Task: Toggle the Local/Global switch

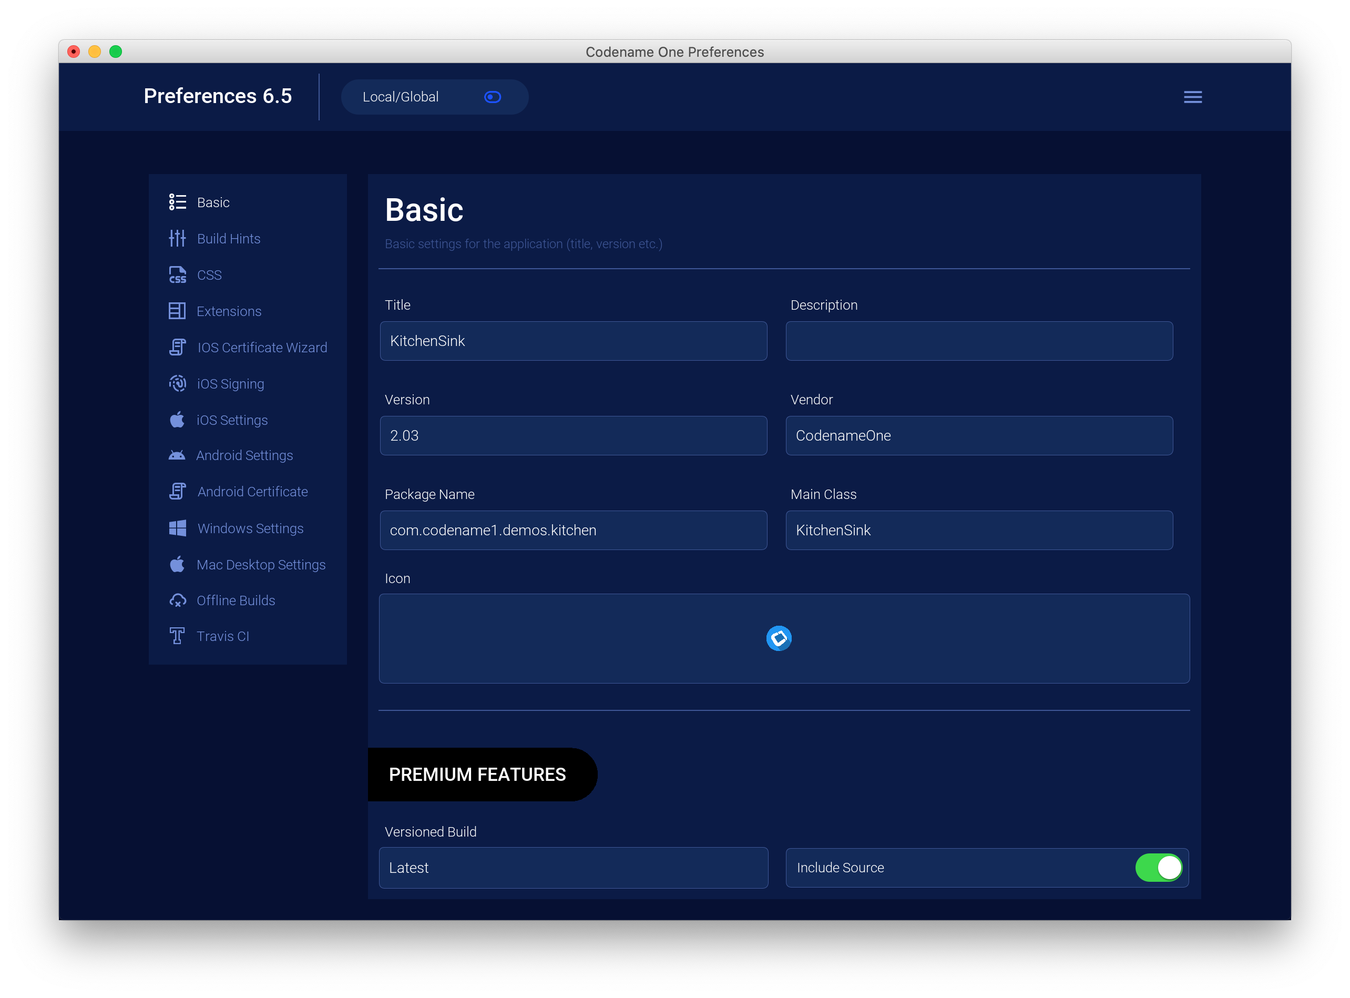Action: (493, 96)
